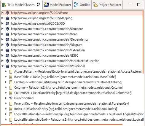Close the Teiid Model Classes view
Viewport: 145px width, 126px height.
click(39, 5)
